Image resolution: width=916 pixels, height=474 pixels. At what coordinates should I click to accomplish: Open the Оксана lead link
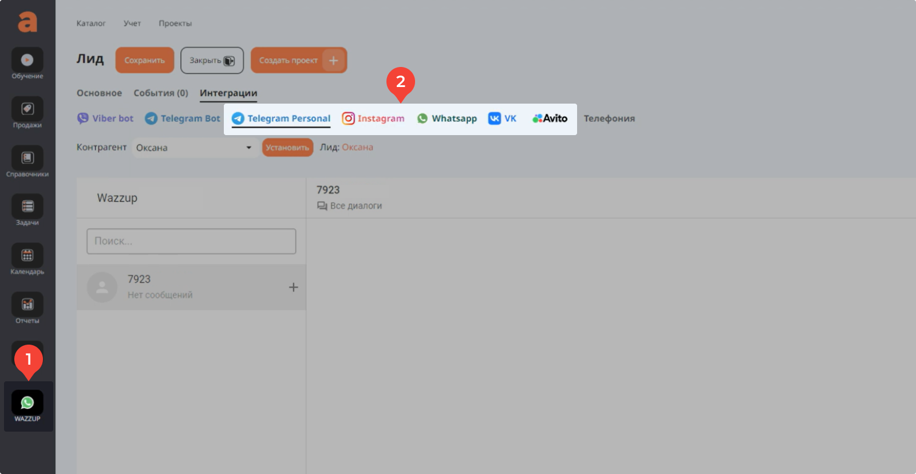pos(357,147)
